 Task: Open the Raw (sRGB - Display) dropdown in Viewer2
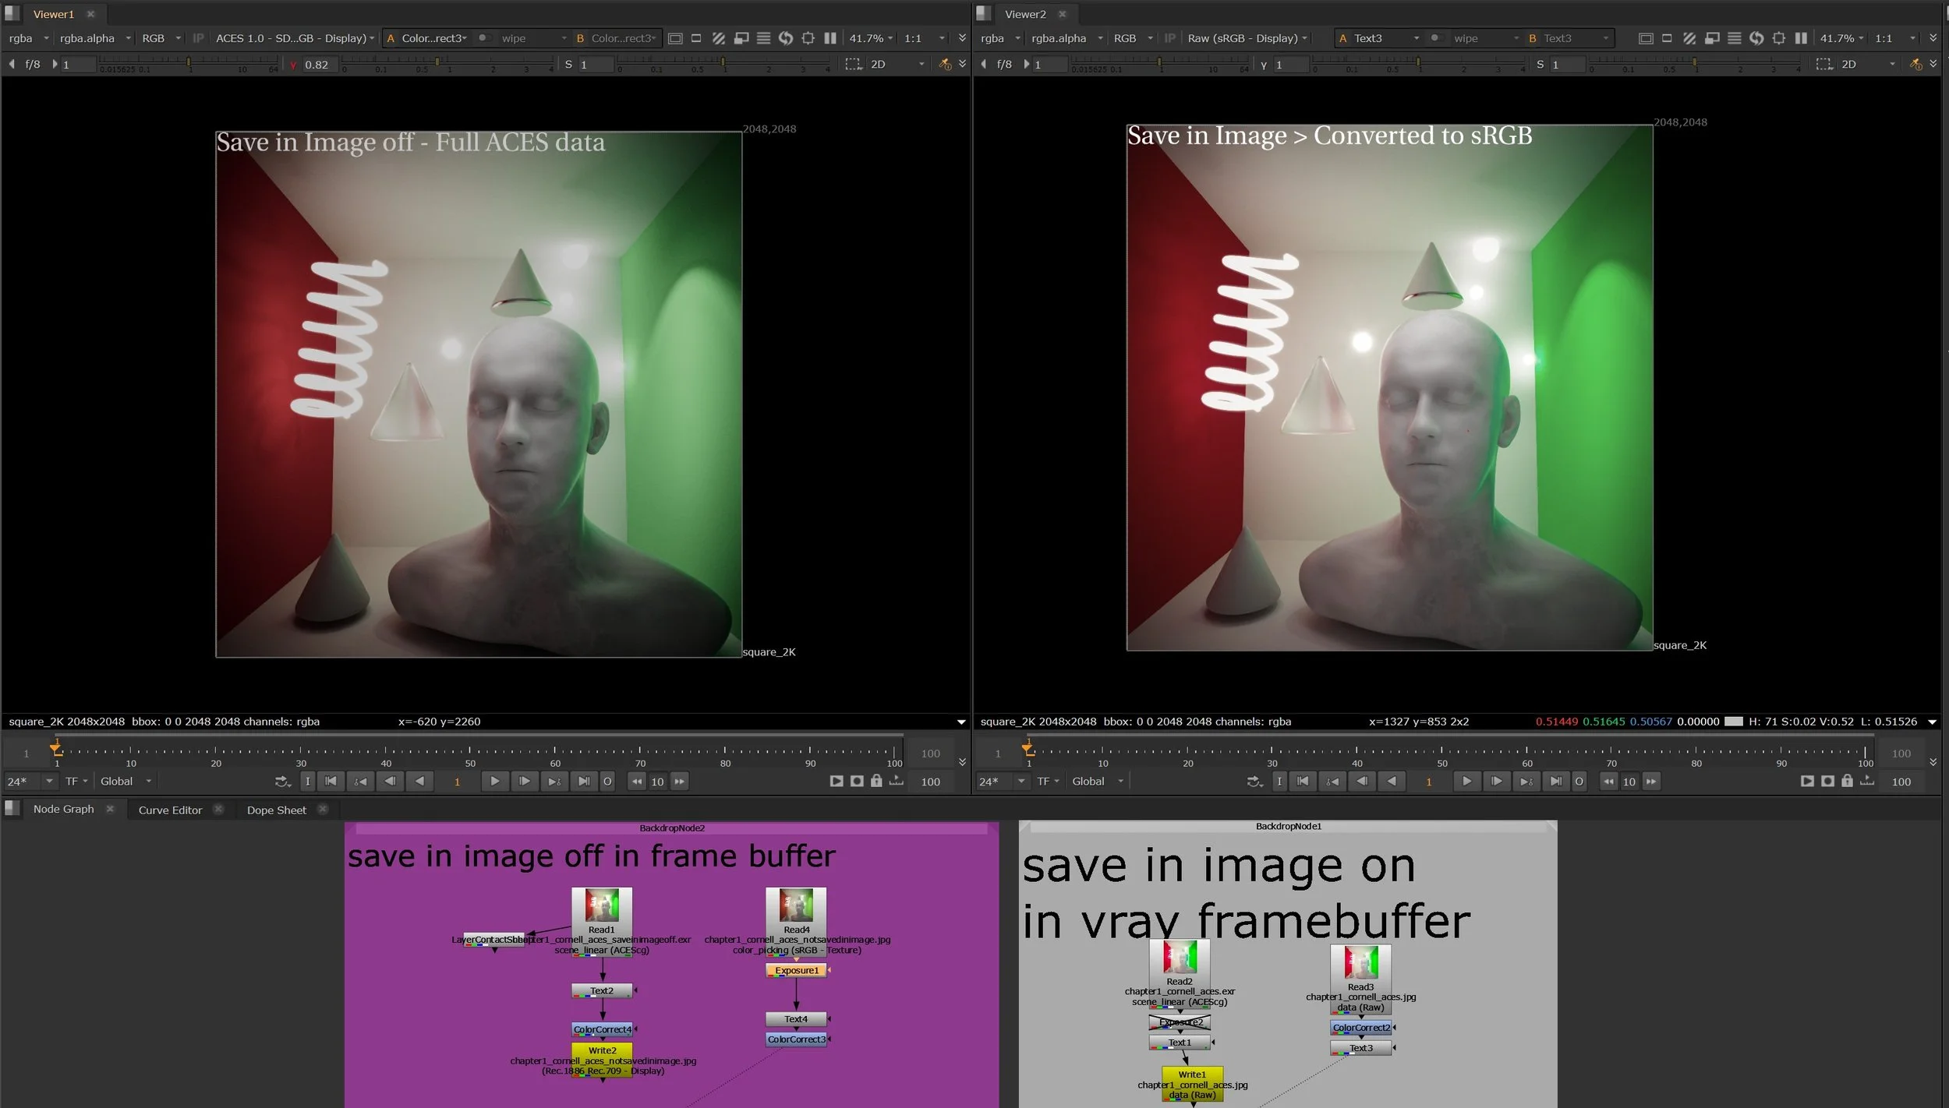pyautogui.click(x=1245, y=37)
